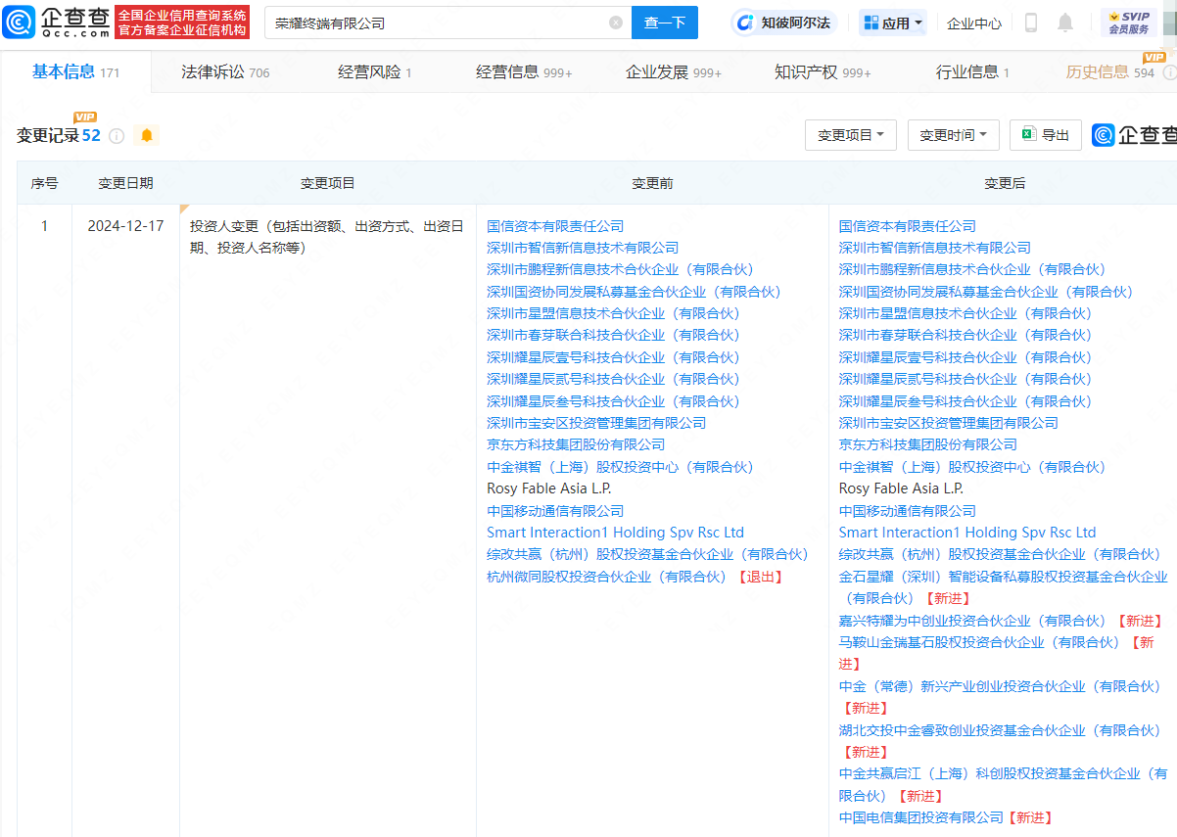The image size is (1177, 837).
Task: Open the 变更项目 filter dropdown
Action: click(851, 135)
